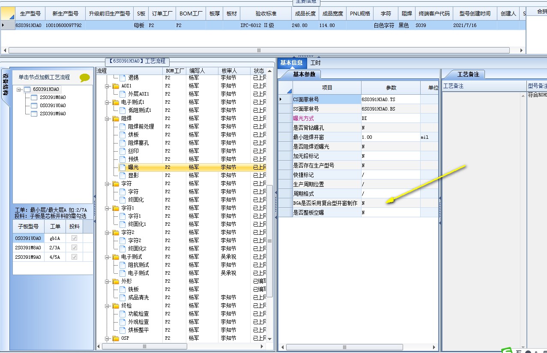Sort by the 生产型号 column header

30,14
